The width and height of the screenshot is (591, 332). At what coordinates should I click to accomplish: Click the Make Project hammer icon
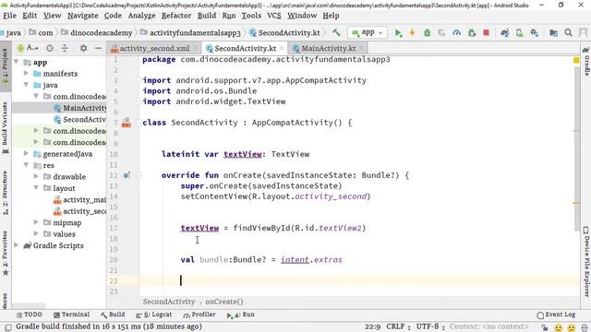point(336,33)
